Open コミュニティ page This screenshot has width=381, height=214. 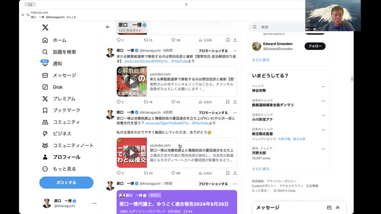point(61,122)
